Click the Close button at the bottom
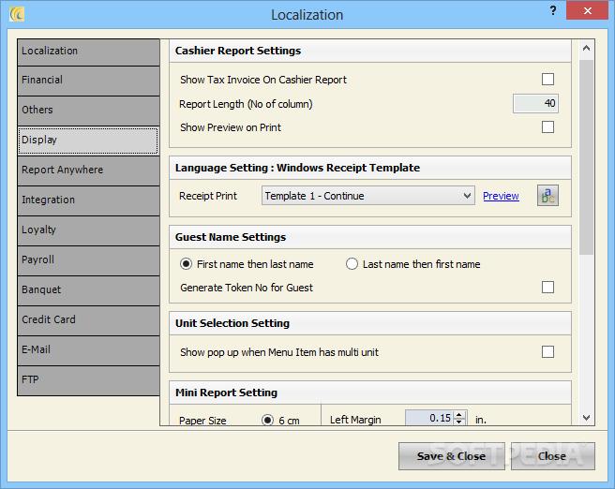The height and width of the screenshot is (489, 615). [552, 456]
